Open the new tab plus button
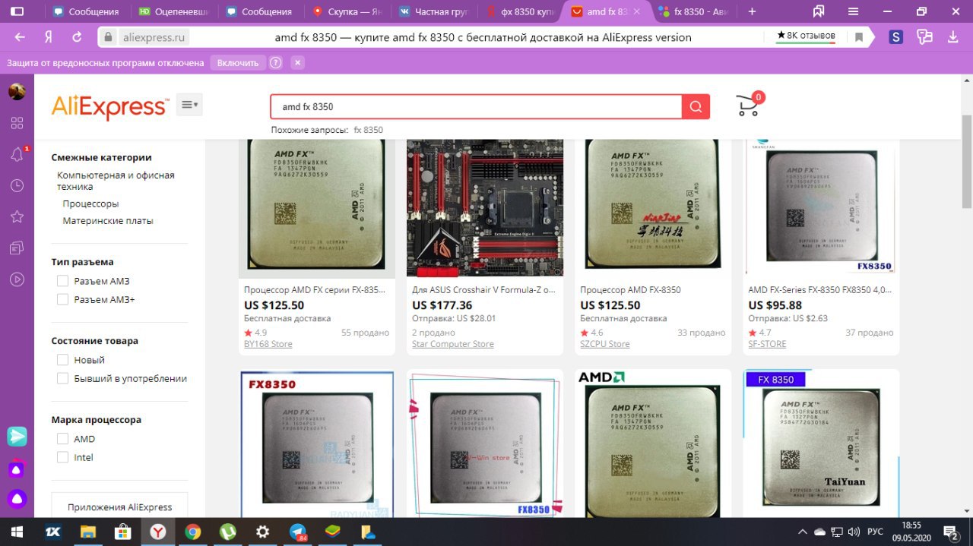The height and width of the screenshot is (546, 973). pos(752,11)
